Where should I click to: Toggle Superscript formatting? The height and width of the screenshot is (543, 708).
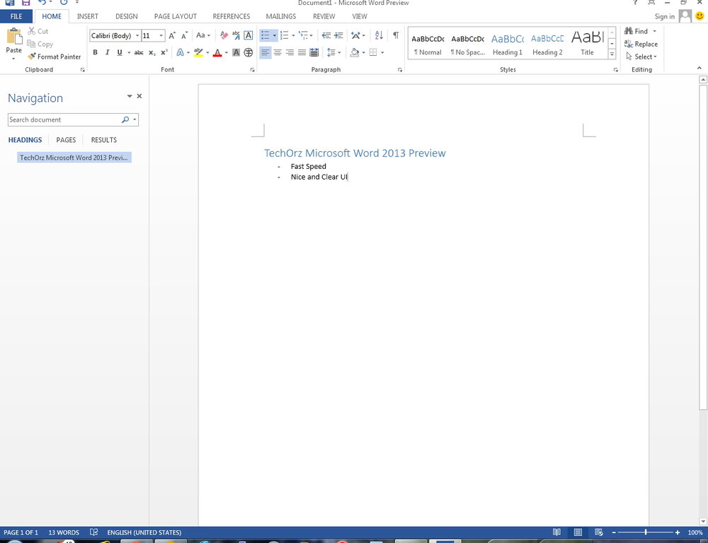pos(164,52)
